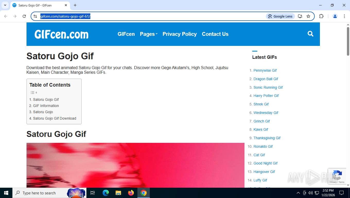The height and width of the screenshot is (198, 350).
Task: Open the Dragon Ball Gif link
Action: coord(266,79)
